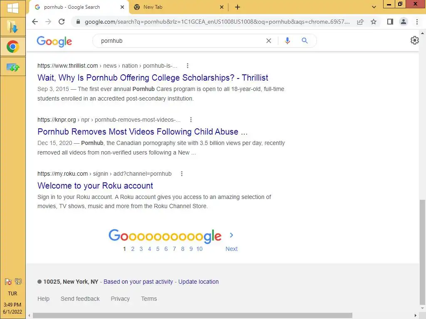Viewport: 426px width, 319px height.
Task: Open the Action Center flag tray icon
Action: [x=8, y=282]
